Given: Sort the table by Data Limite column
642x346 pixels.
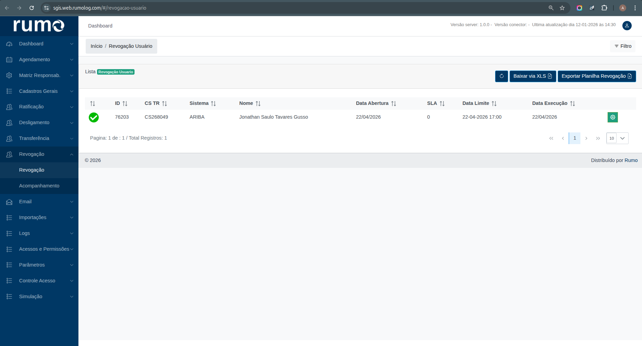Looking at the screenshot, I should pyautogui.click(x=494, y=104).
